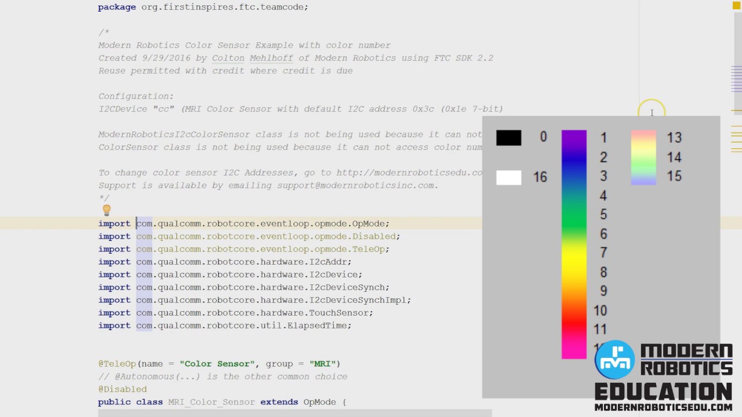Place cursor in the import OpMode line
The height and width of the screenshot is (417, 742).
click(x=243, y=224)
